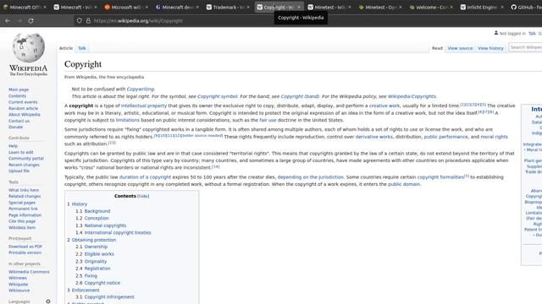Follow the Copyright symbol link
Viewport: 542px width, 304px height.
point(217,96)
